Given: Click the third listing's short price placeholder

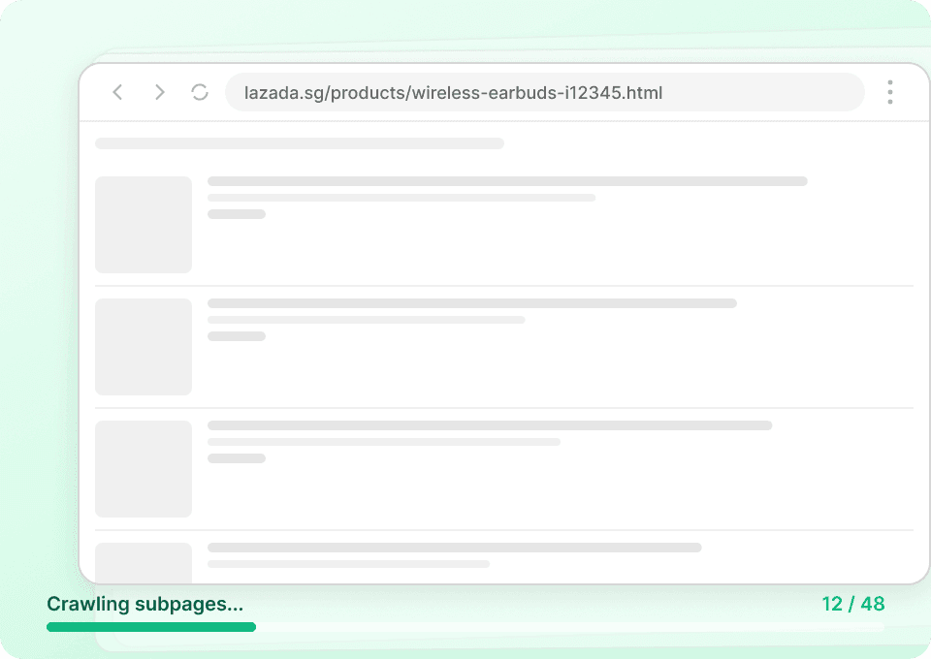Looking at the screenshot, I should [x=237, y=458].
